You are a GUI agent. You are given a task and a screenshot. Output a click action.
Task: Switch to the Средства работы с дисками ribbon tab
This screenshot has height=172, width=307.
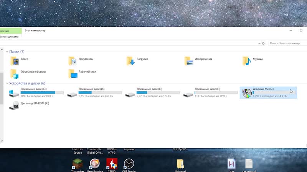[x=10, y=37]
